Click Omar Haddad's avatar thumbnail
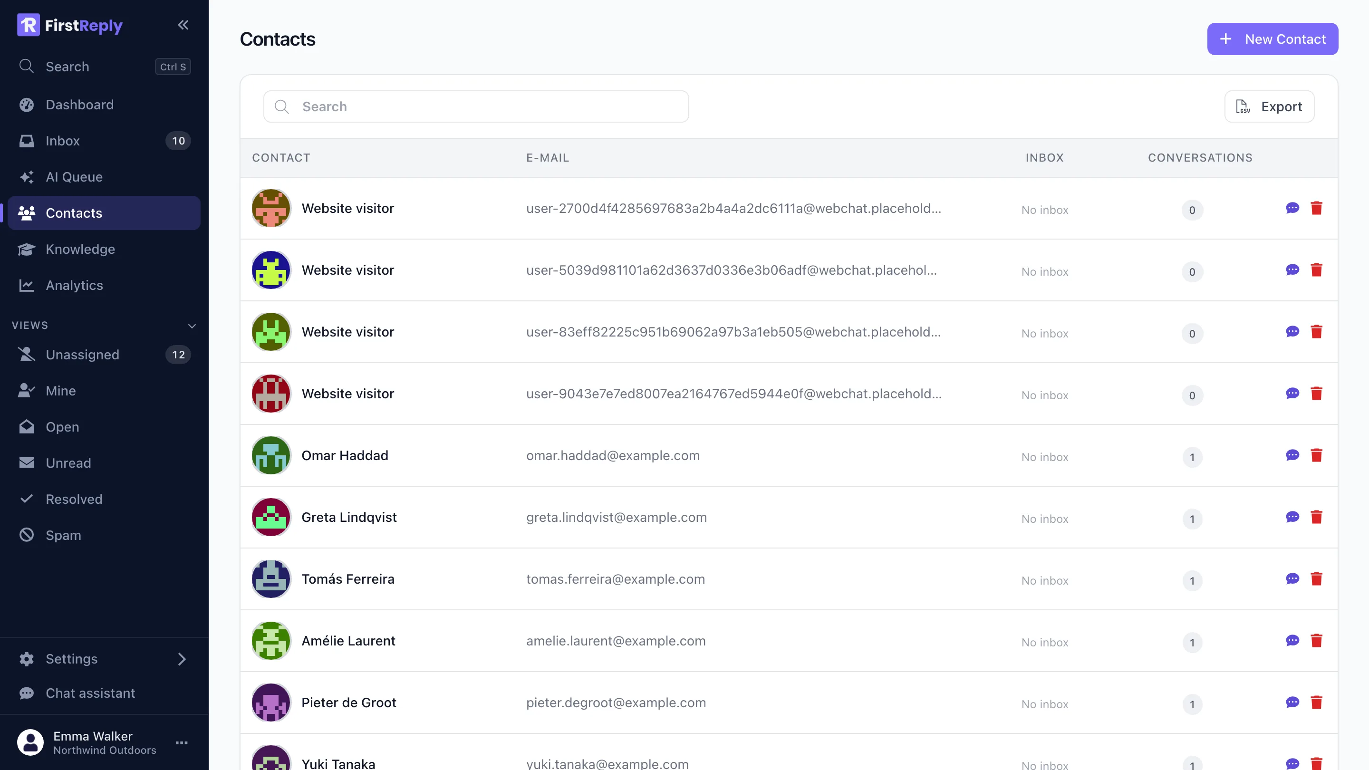1369x770 pixels. 271,455
